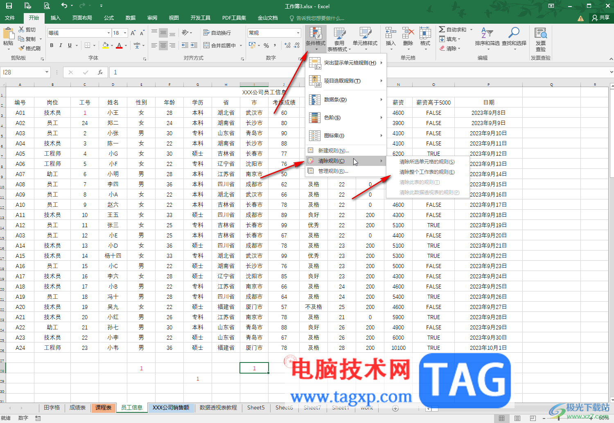Viewport: 614px width, 423px height.
Task: Open the 突出显示单元格规则 submenu
Action: (x=346, y=63)
